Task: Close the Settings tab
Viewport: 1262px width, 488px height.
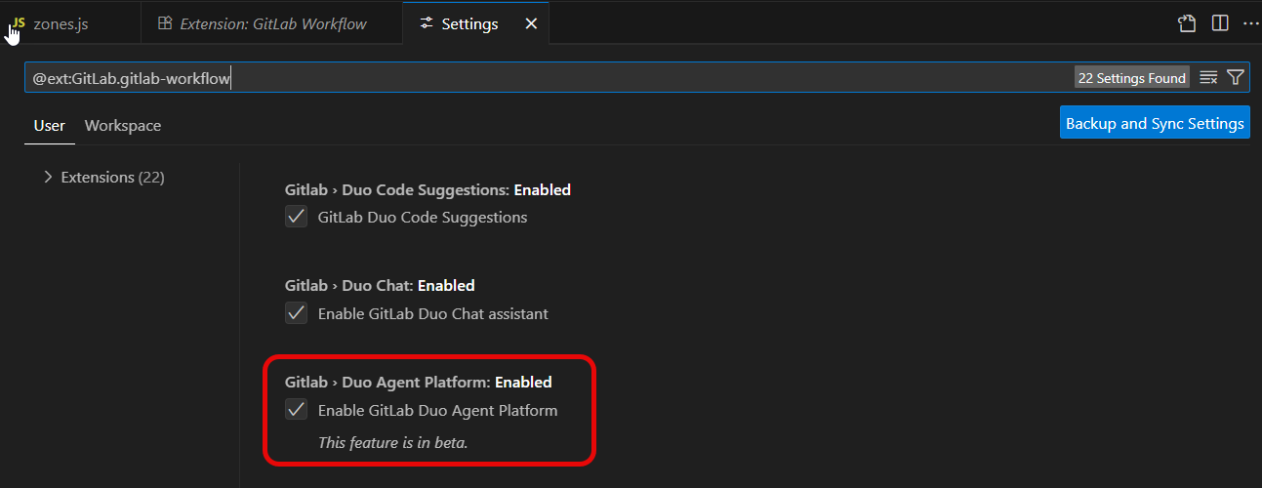Action: pos(531,23)
